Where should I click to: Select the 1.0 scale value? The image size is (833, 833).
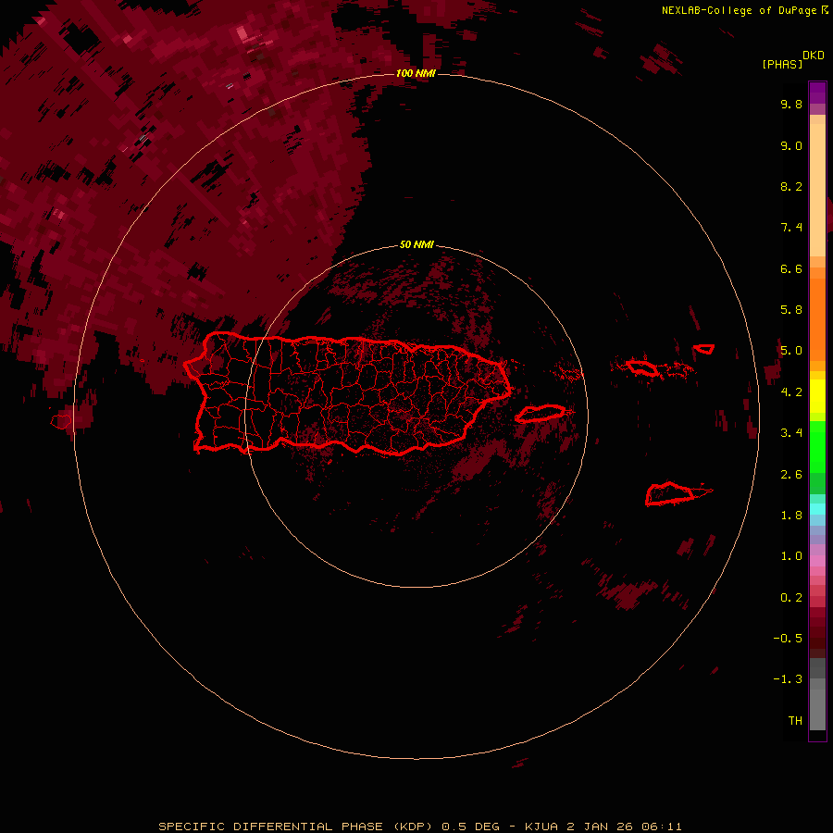[x=791, y=556]
